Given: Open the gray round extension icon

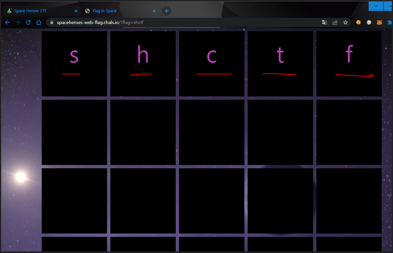Looking at the screenshot, I should coord(369,22).
